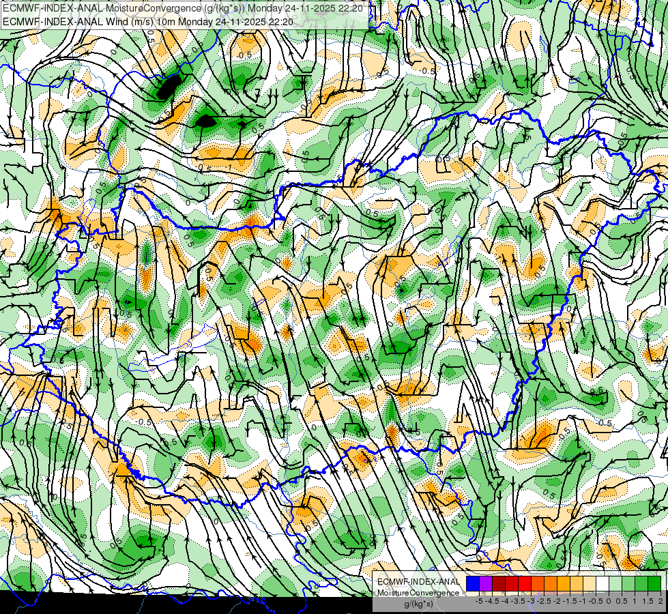Pick the pale cream legend swatch left of white

point(590,583)
